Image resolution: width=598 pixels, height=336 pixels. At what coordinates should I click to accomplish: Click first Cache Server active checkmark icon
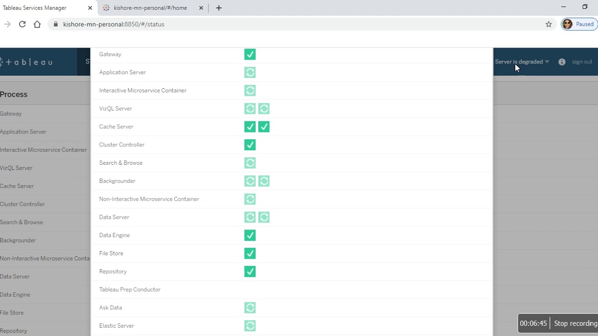point(250,127)
